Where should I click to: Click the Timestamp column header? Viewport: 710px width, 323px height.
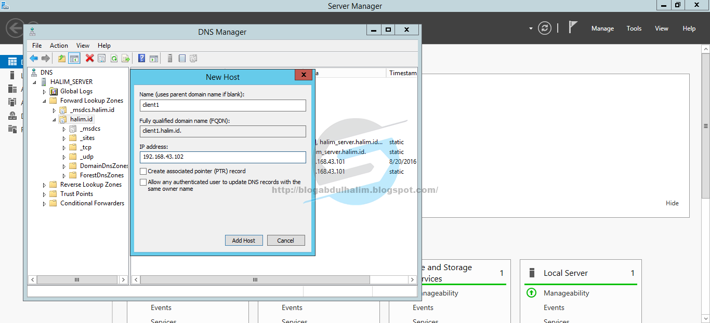[x=402, y=73]
